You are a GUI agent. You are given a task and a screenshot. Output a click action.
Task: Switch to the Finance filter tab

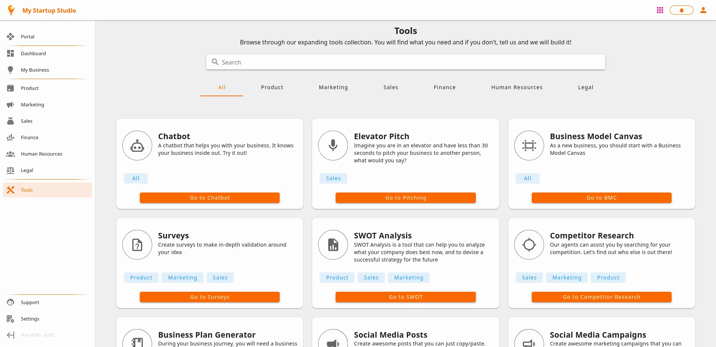(x=444, y=87)
